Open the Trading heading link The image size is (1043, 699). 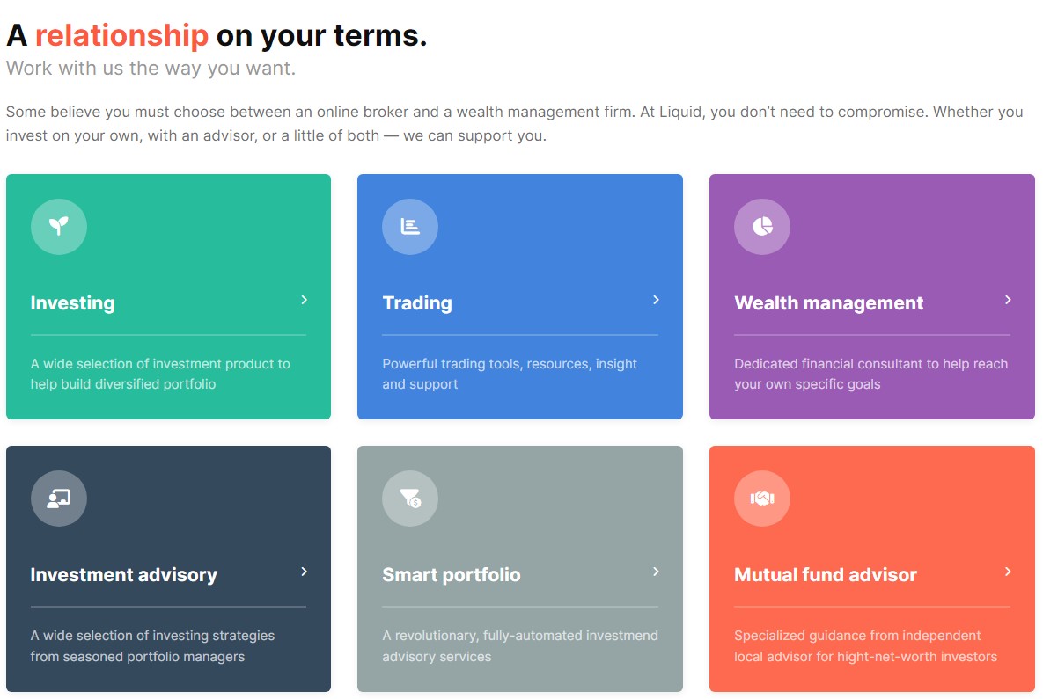(x=417, y=303)
